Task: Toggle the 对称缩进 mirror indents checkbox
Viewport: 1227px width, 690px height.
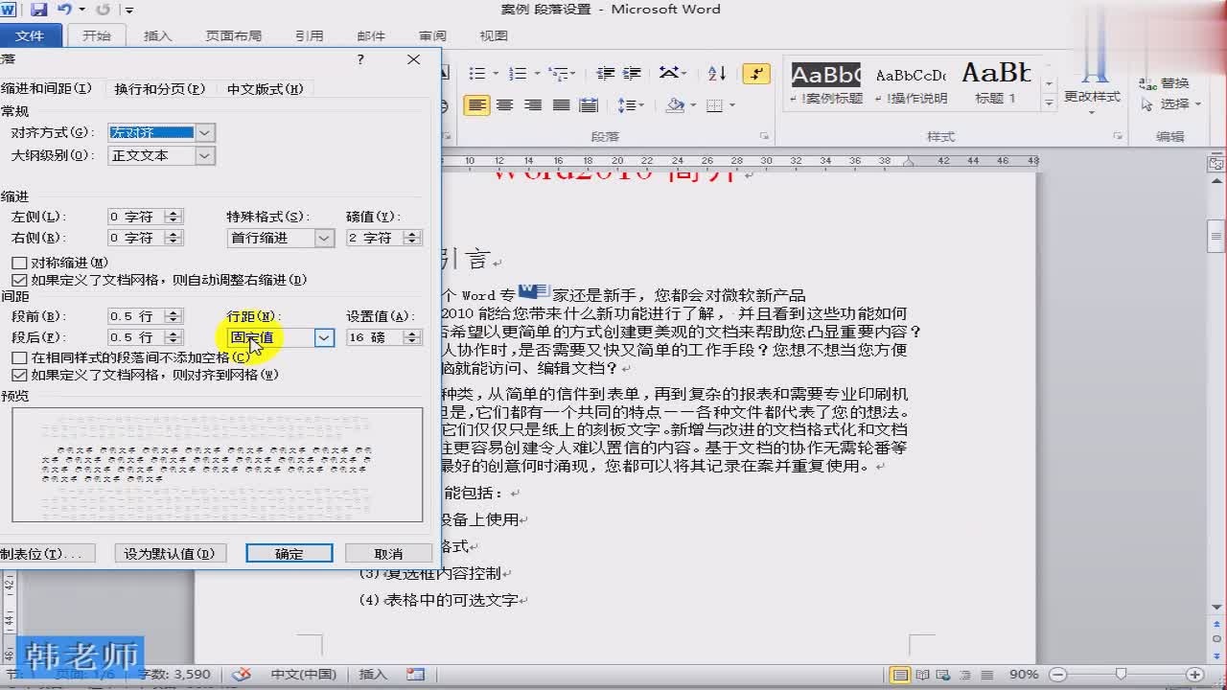Action: tap(19, 263)
